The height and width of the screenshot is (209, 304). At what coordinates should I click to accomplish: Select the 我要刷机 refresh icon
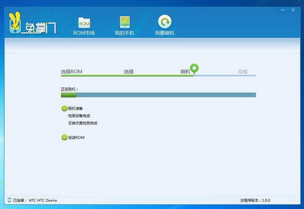coord(165,22)
